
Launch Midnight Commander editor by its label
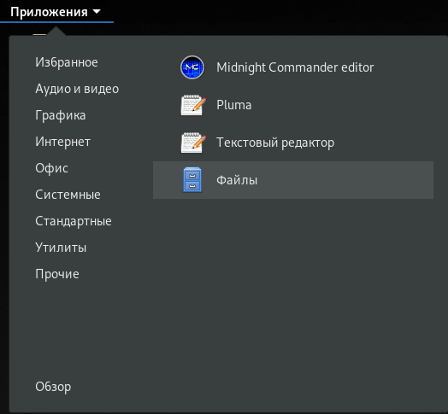295,67
